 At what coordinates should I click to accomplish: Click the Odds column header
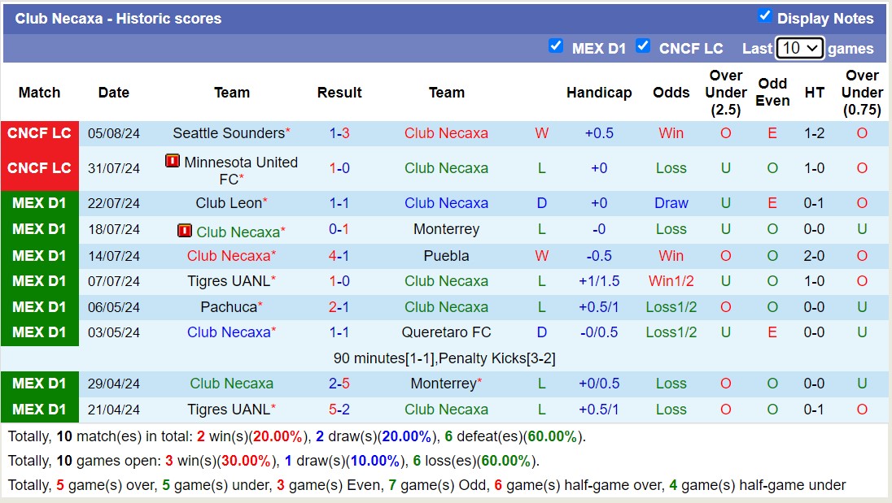tap(671, 93)
